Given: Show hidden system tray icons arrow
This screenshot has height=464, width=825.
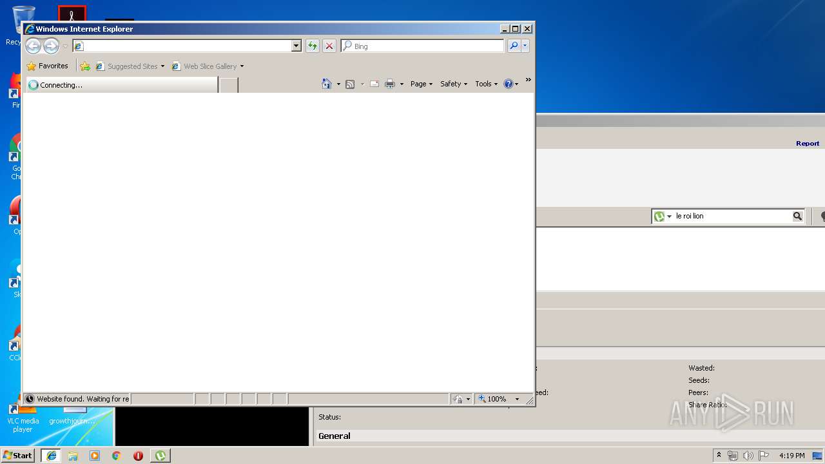Looking at the screenshot, I should coord(719,455).
